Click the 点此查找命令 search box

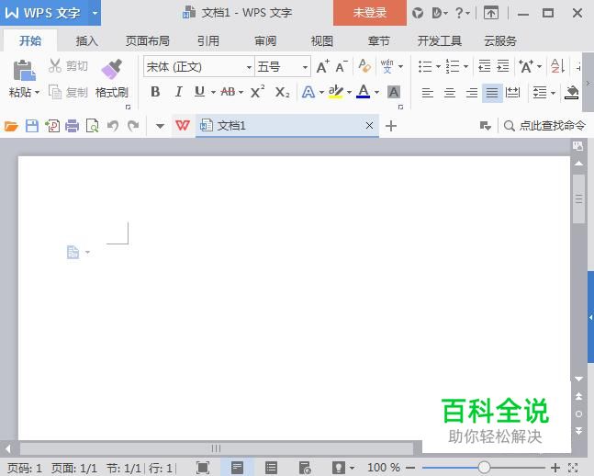pyautogui.click(x=544, y=126)
